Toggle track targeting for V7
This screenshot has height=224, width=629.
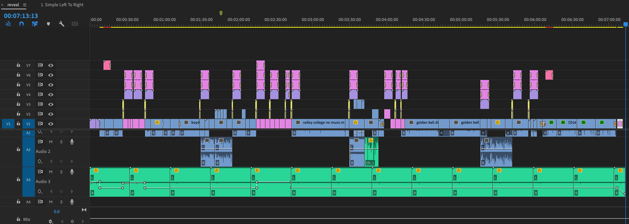pos(28,66)
